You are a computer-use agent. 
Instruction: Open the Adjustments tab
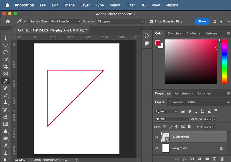[x=184, y=93]
